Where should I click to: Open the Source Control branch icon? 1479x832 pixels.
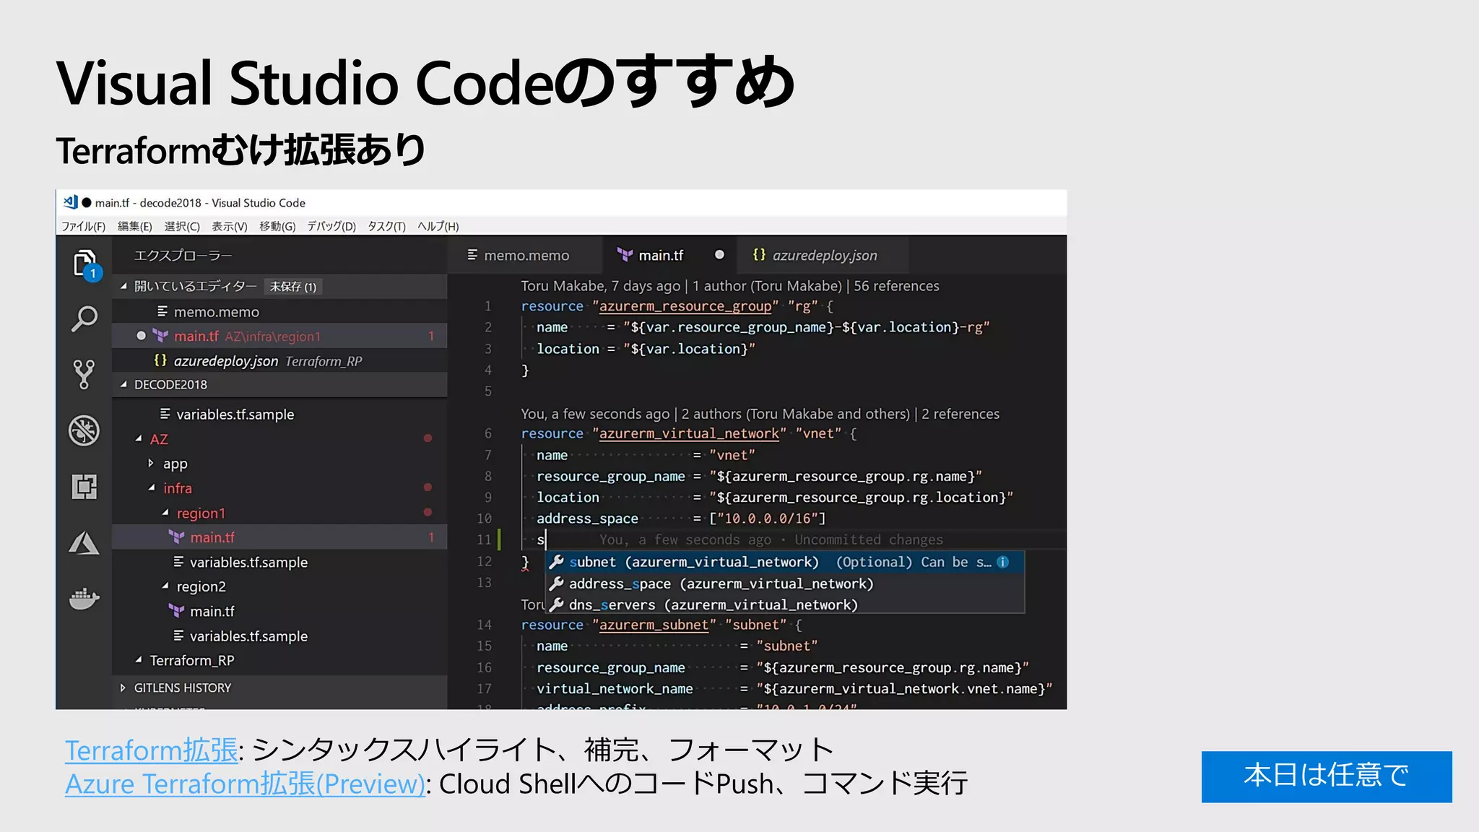[84, 375]
